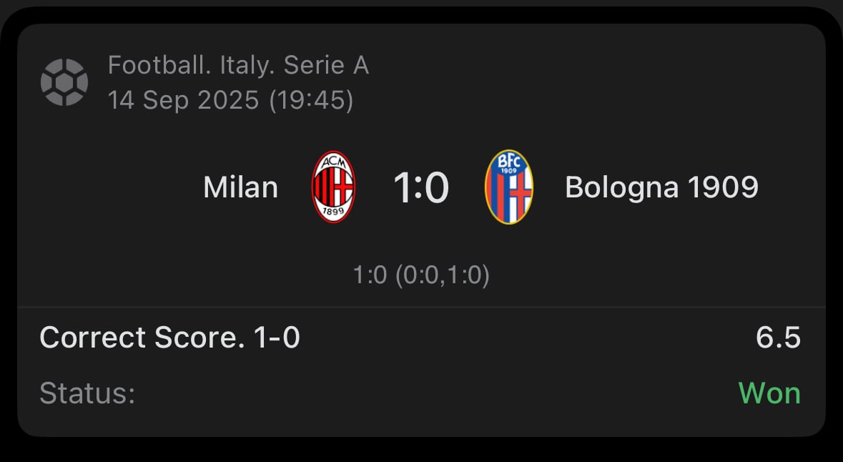This screenshot has height=462, width=843.
Task: Open the Bologna FC crest
Action: [508, 187]
